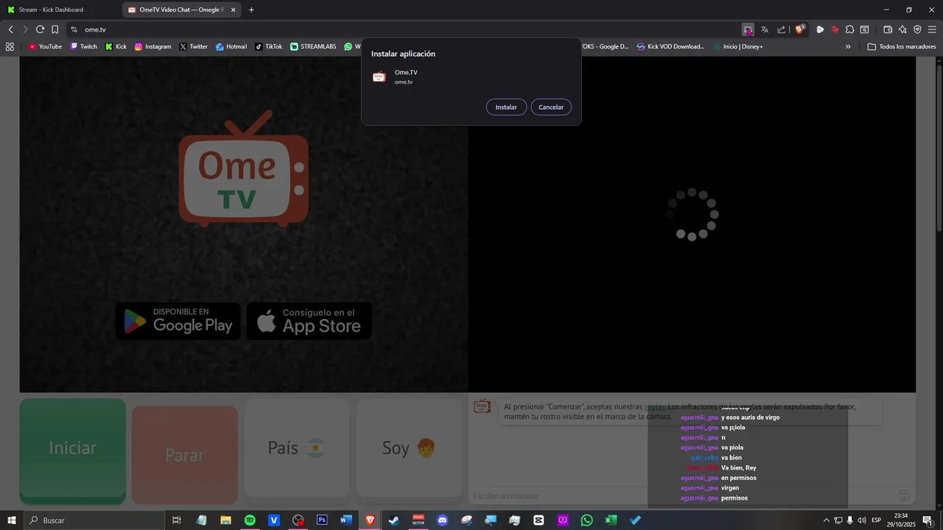
Task: Show hidden system tray icons
Action: pos(826,520)
